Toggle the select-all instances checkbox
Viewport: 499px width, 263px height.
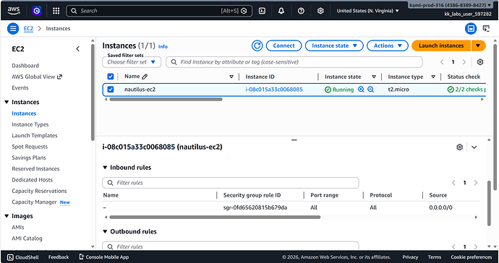click(111, 77)
